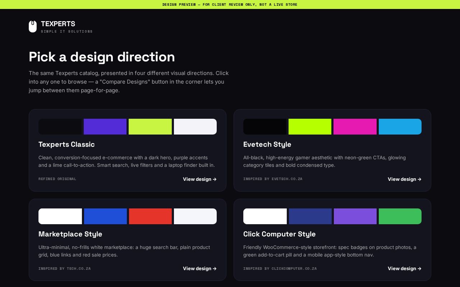Click the purple swatch in Texperts Classic
Image resolution: width=460 pixels, height=287 pixels.
coord(105,127)
